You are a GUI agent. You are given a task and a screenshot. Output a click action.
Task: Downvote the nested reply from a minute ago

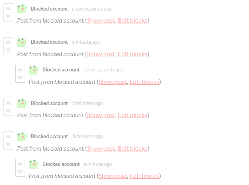pos(20,172)
